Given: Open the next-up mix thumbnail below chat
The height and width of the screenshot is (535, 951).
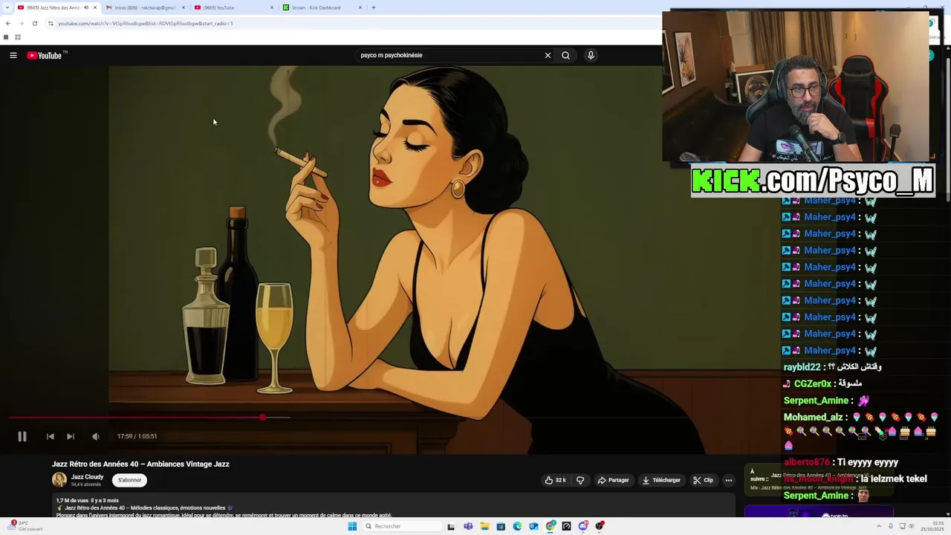Looking at the screenshot, I should (x=819, y=511).
